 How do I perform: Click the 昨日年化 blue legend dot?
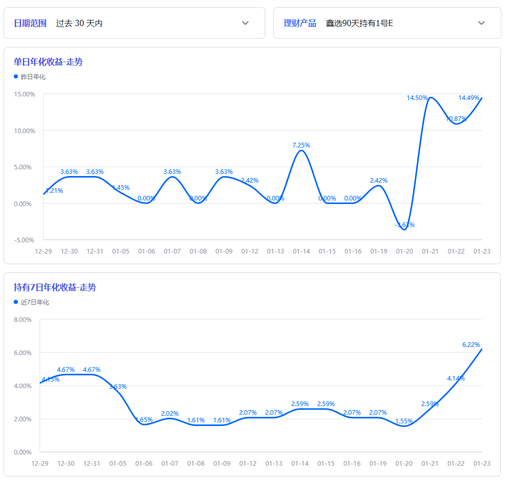click(x=16, y=77)
